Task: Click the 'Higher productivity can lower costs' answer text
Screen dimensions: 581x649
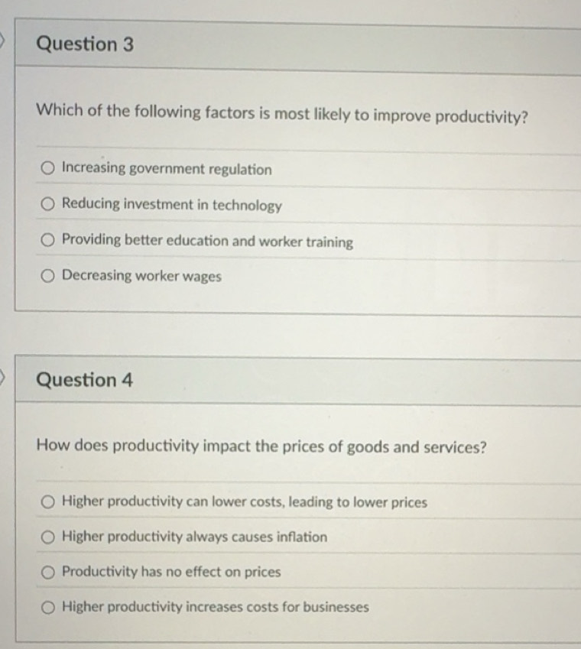Action: (244, 502)
